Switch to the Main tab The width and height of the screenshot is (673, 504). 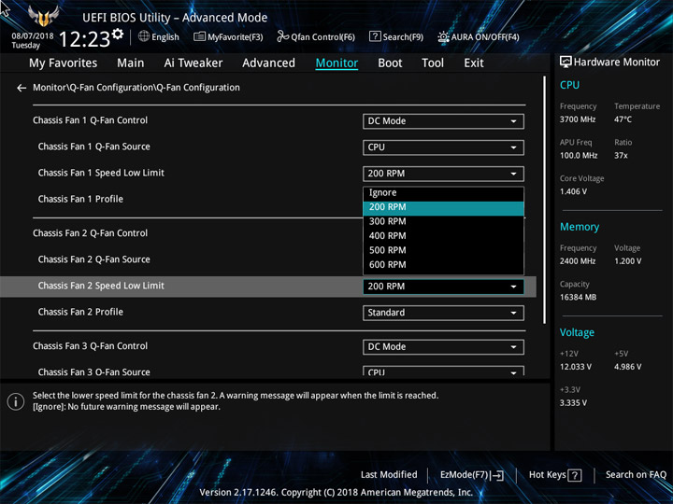tap(131, 63)
